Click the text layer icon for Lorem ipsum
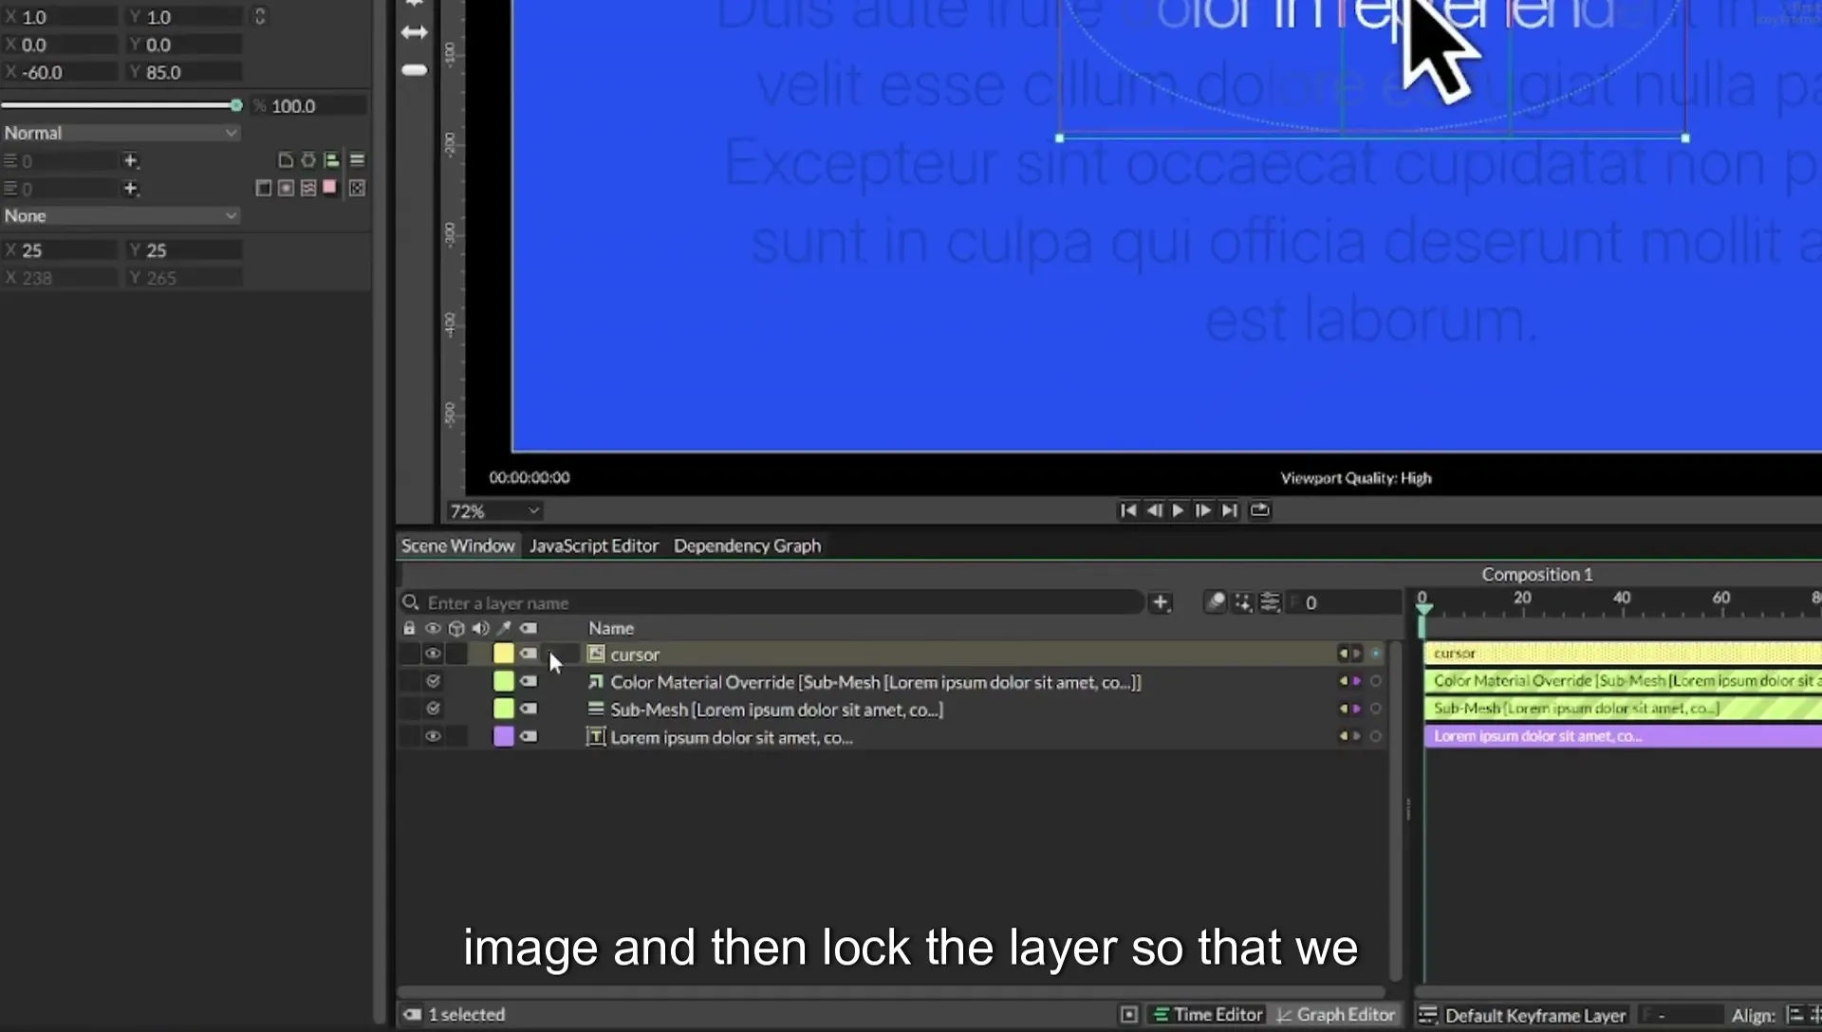The height and width of the screenshot is (1032, 1822). pos(596,737)
